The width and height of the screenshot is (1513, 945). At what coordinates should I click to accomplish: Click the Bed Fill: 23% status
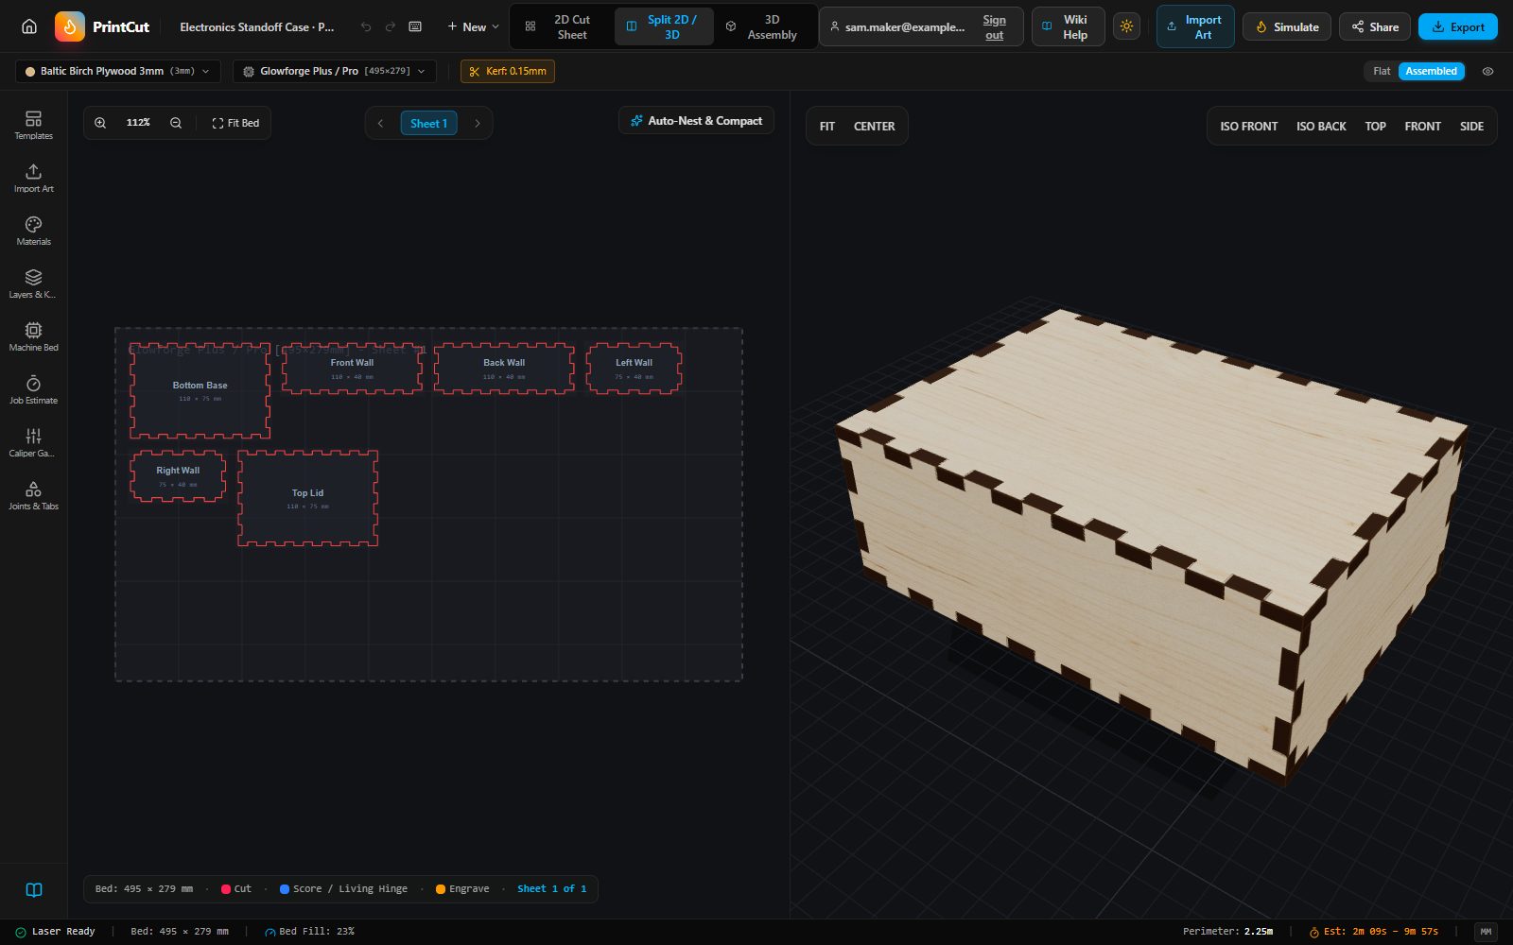(x=309, y=932)
